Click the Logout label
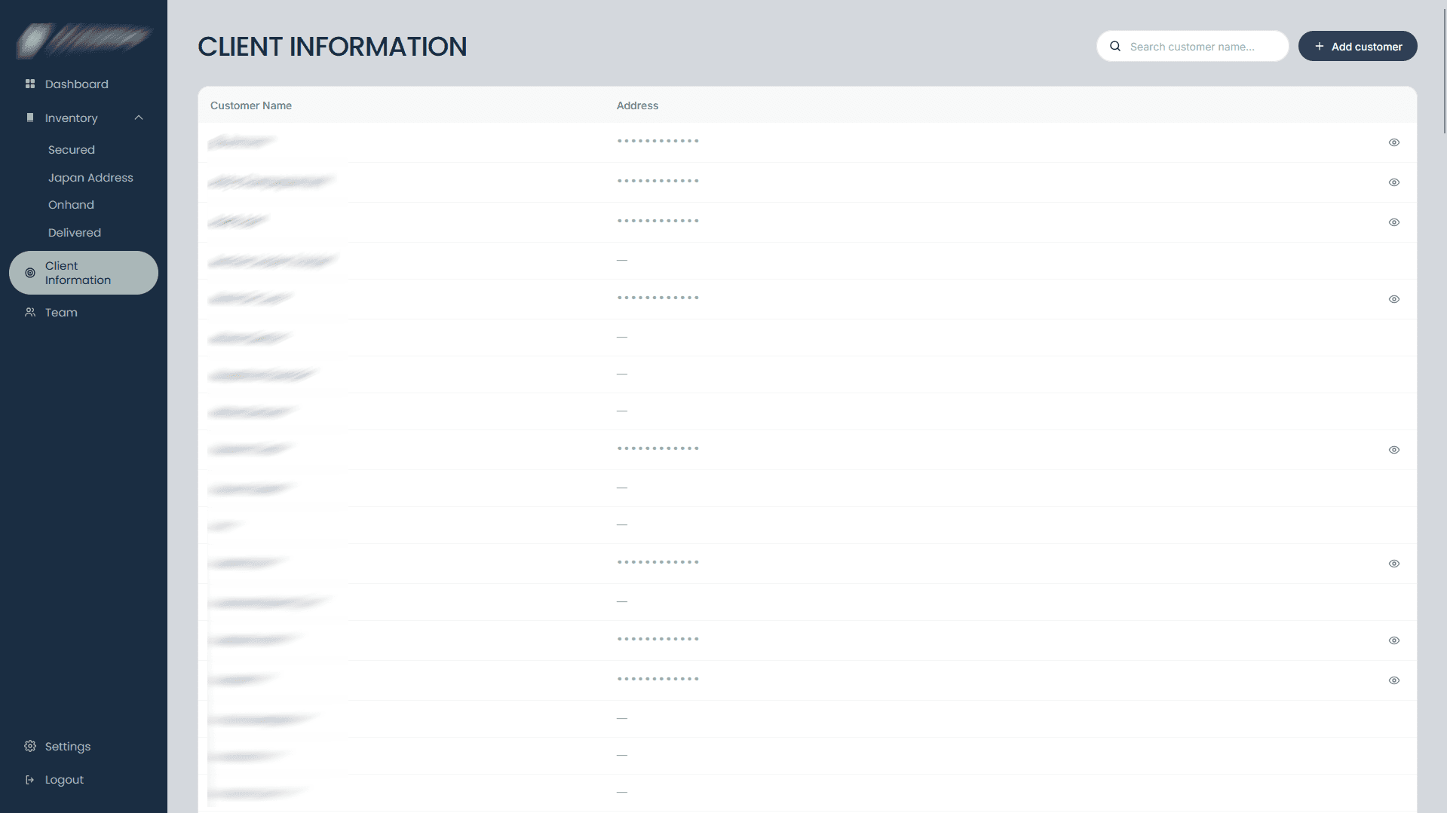The image size is (1447, 813). [64, 780]
